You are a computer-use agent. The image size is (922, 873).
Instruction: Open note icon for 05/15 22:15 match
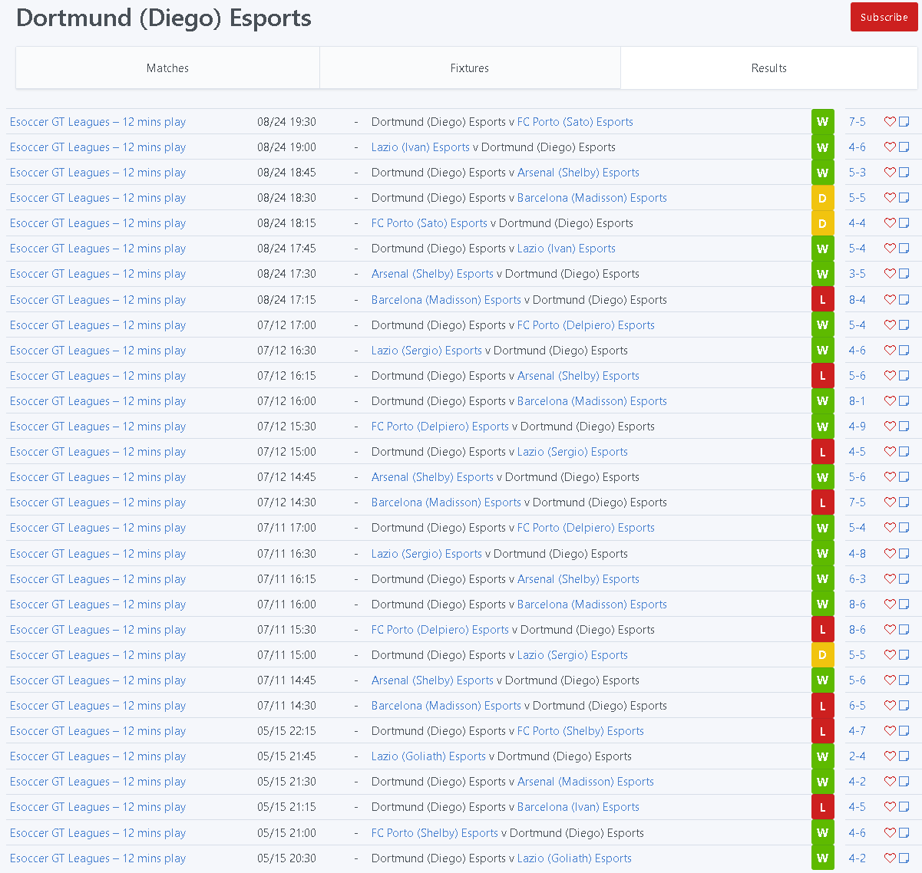[904, 730]
